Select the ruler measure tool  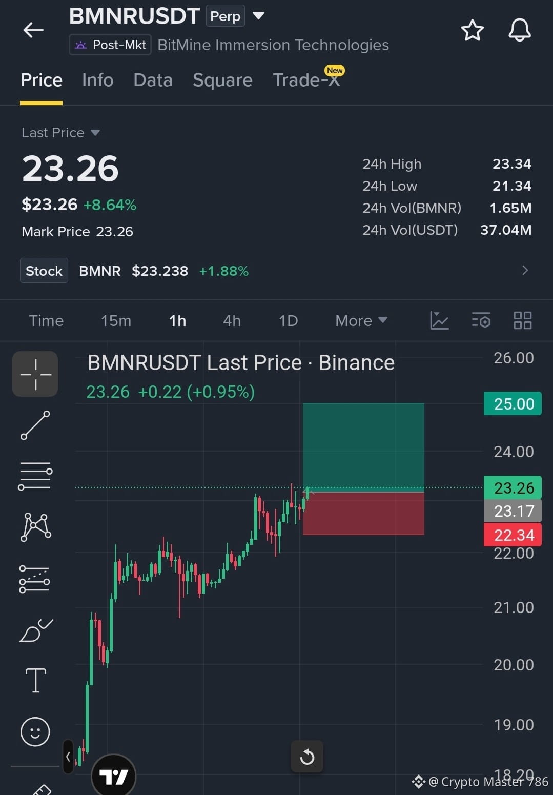pyautogui.click(x=41, y=789)
